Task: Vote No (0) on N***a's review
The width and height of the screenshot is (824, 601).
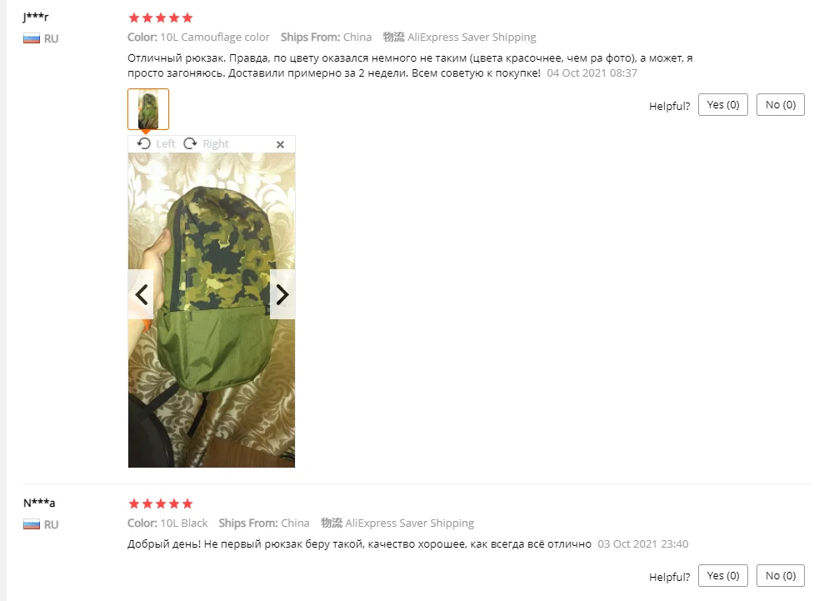Action: coord(781,575)
